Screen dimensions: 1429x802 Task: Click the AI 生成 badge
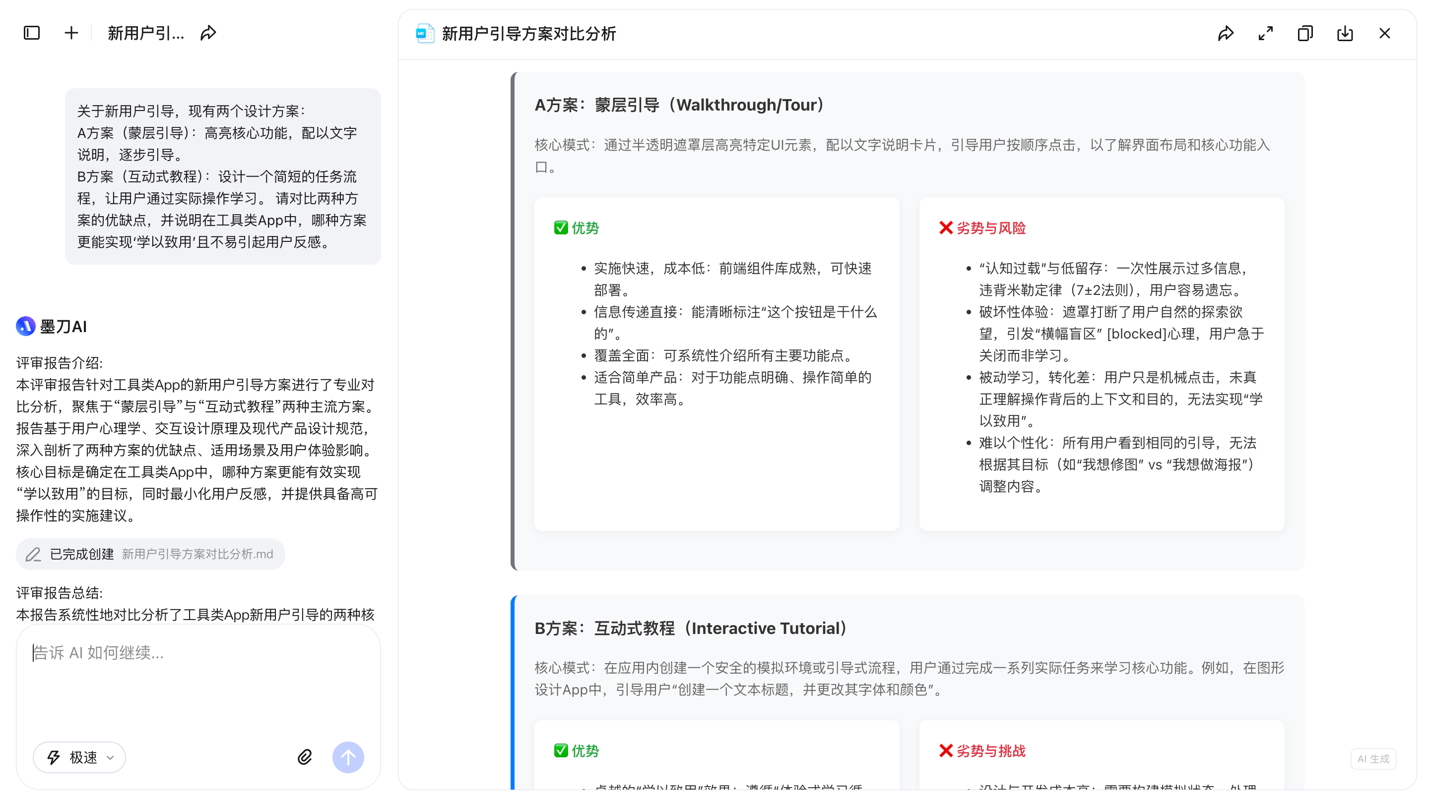1373,759
